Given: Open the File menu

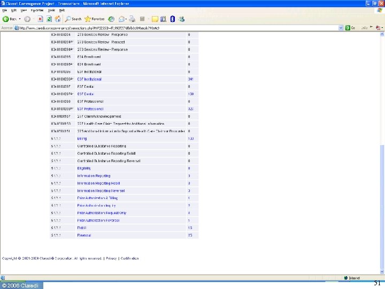Looking at the screenshot, I should coord(5,10).
